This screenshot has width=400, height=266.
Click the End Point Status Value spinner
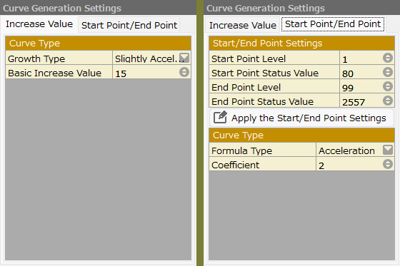pyautogui.click(x=387, y=101)
